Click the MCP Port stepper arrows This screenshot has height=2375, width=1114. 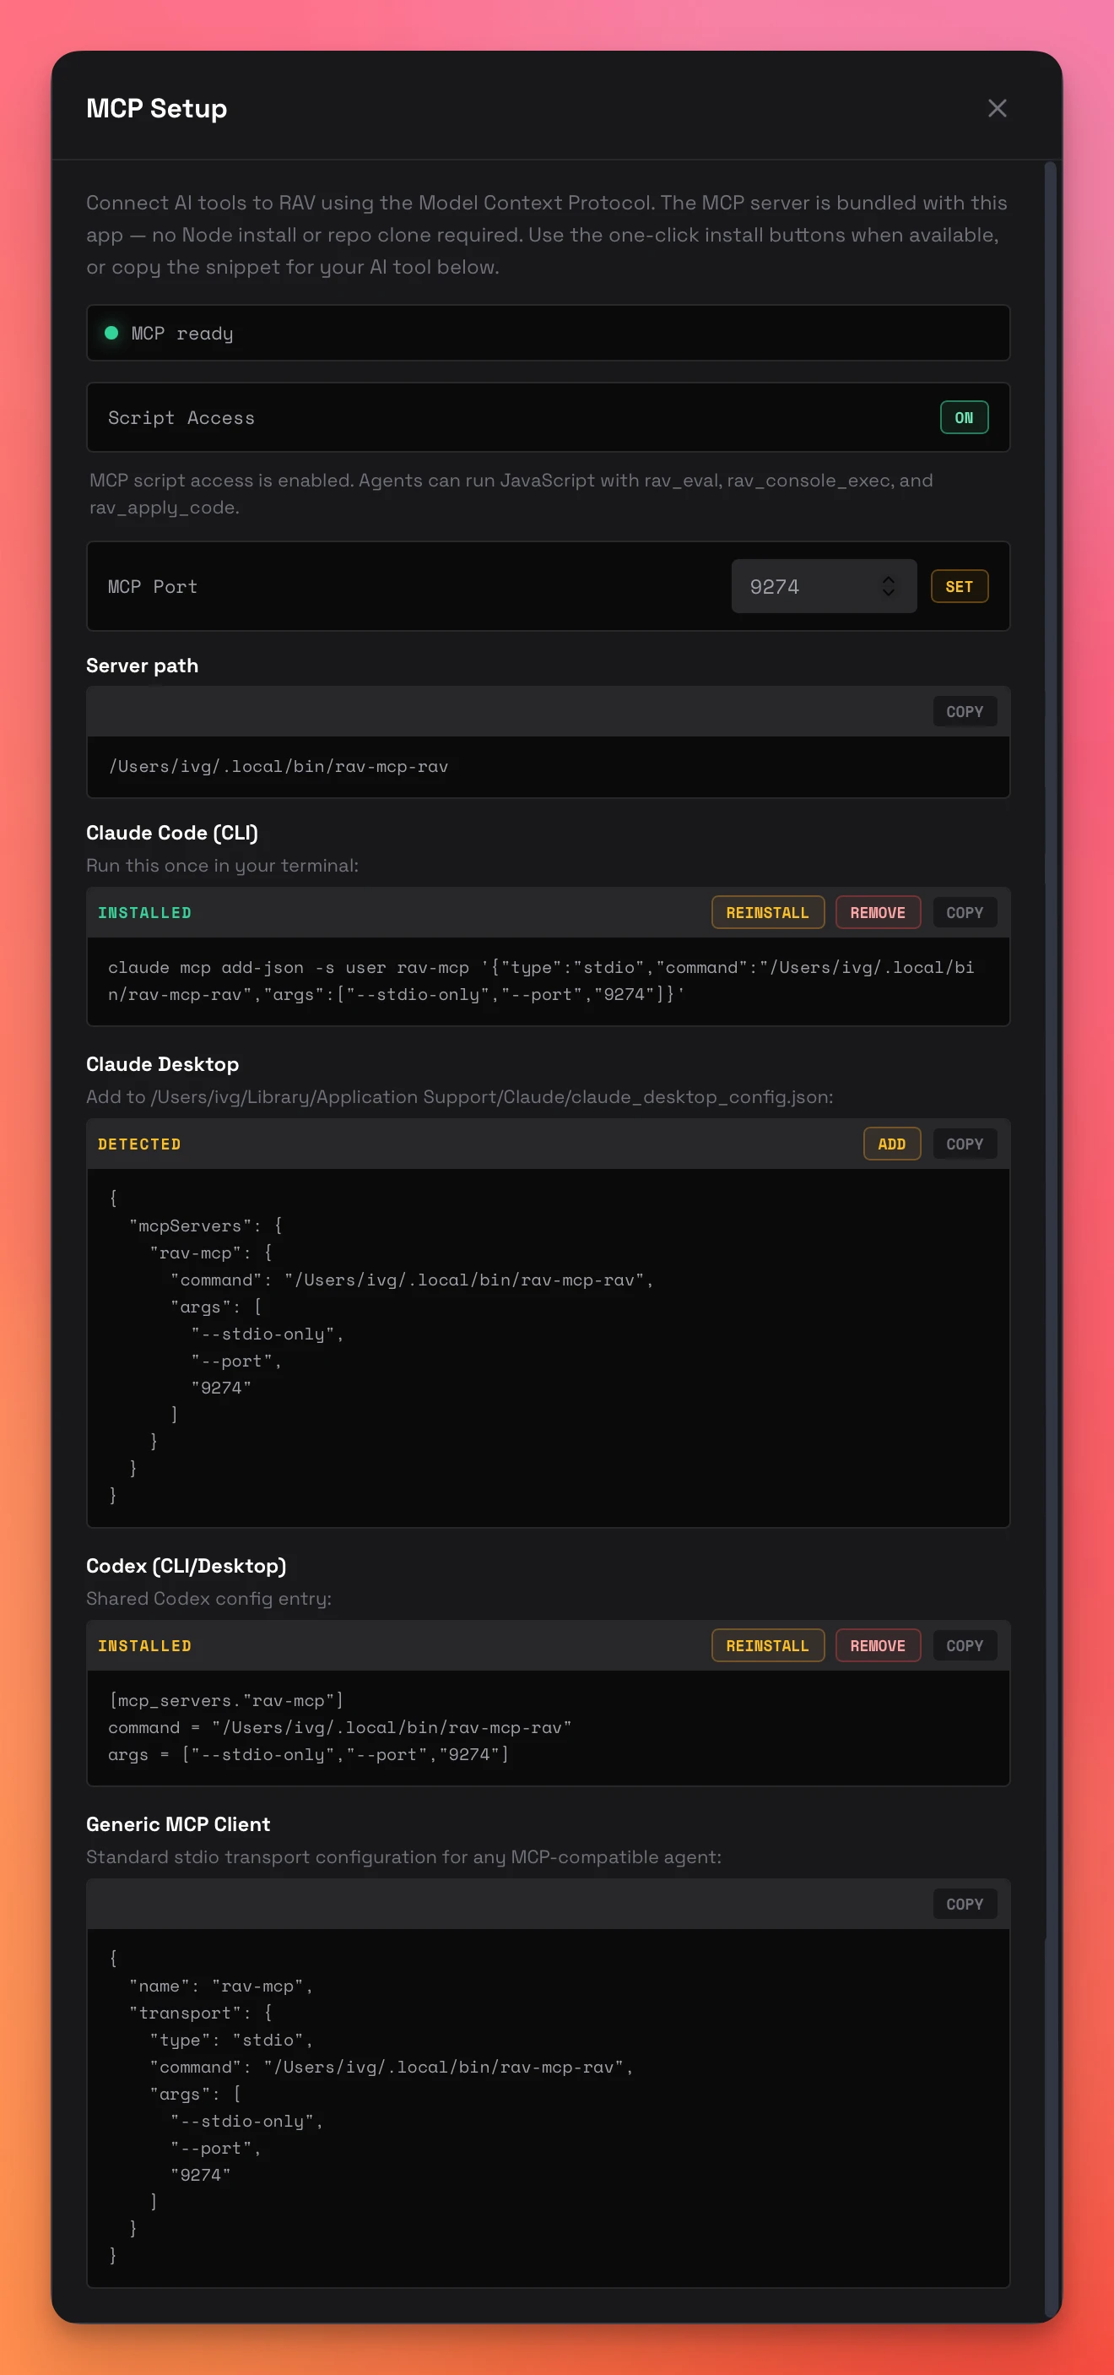(889, 586)
